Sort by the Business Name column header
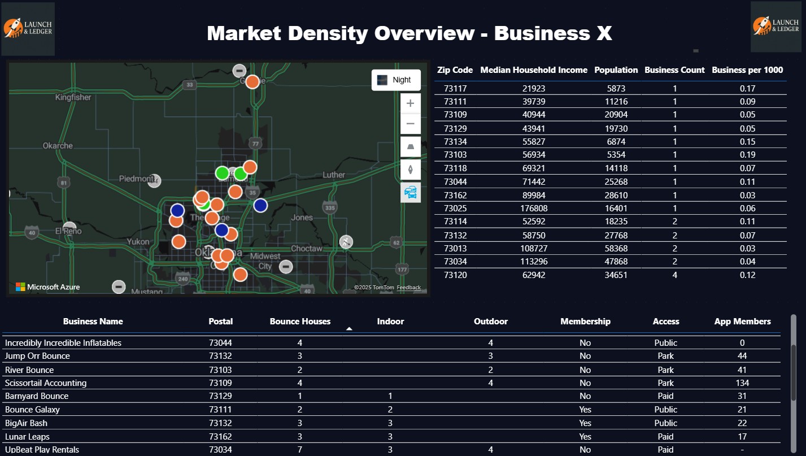The height and width of the screenshot is (456, 806). [93, 321]
